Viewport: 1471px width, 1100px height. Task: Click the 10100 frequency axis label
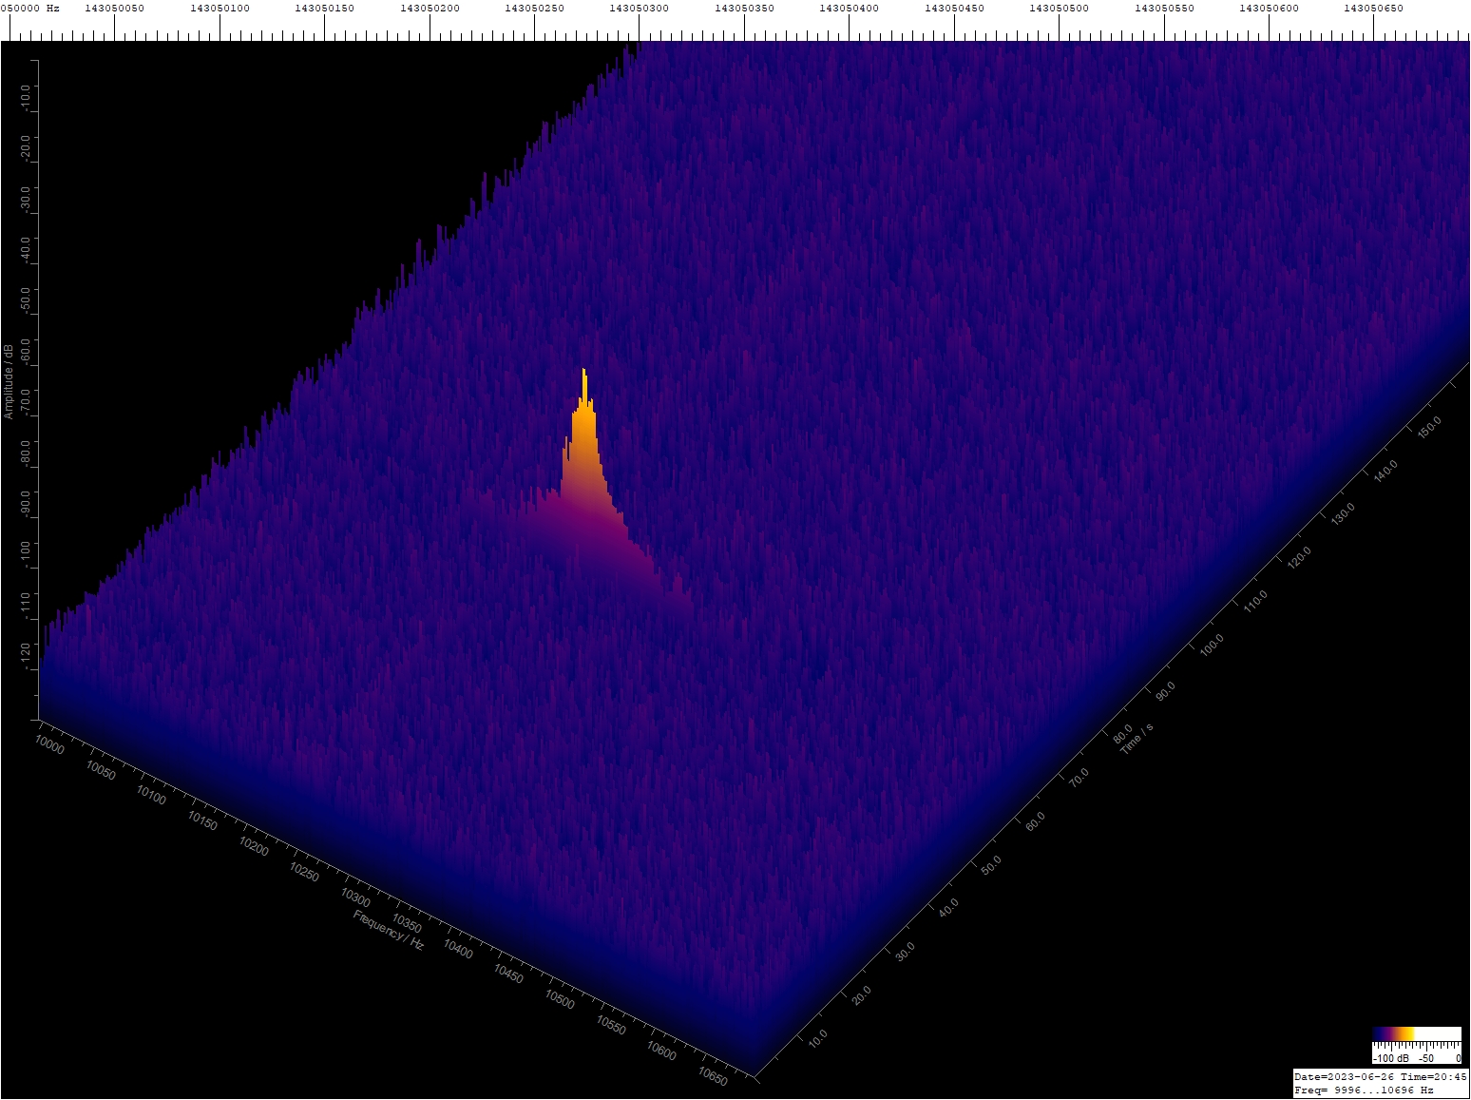tap(151, 795)
